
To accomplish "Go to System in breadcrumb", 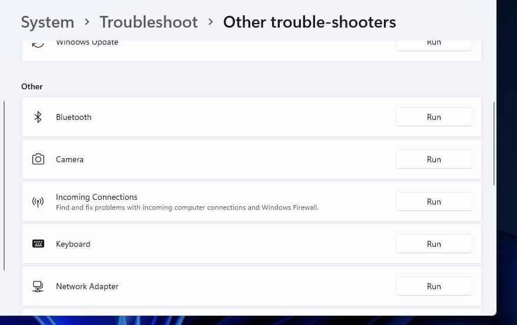I will 48,22.
